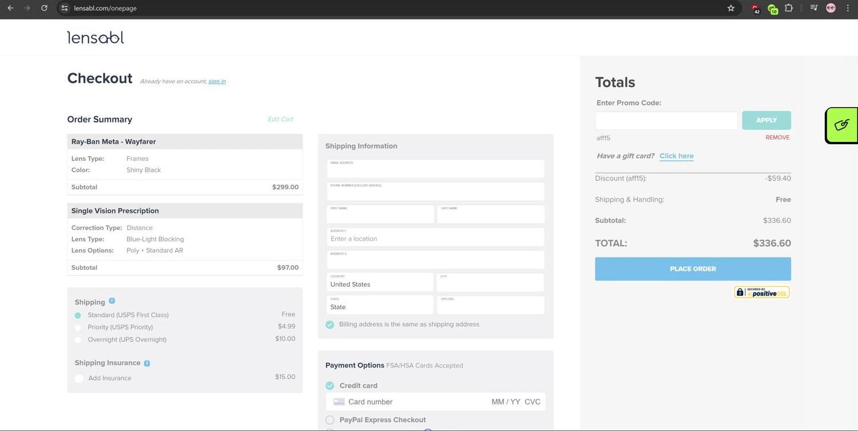Viewport: 858px width, 431px height.
Task: Open the media controls icon
Action: (814, 8)
